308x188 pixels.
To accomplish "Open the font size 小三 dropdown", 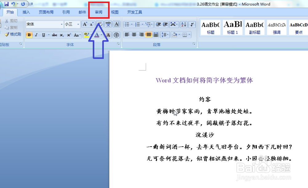I will (78, 24).
